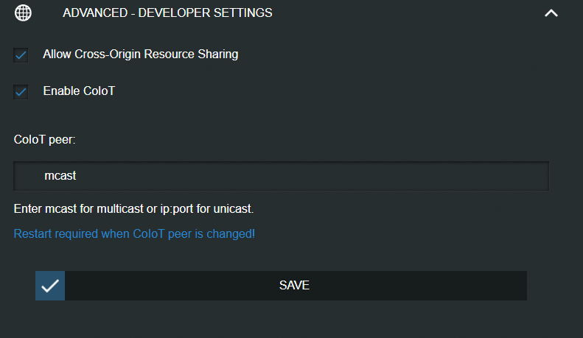Click the blue tick beside Enable CoIoT
The width and height of the screenshot is (583, 338).
point(21,92)
